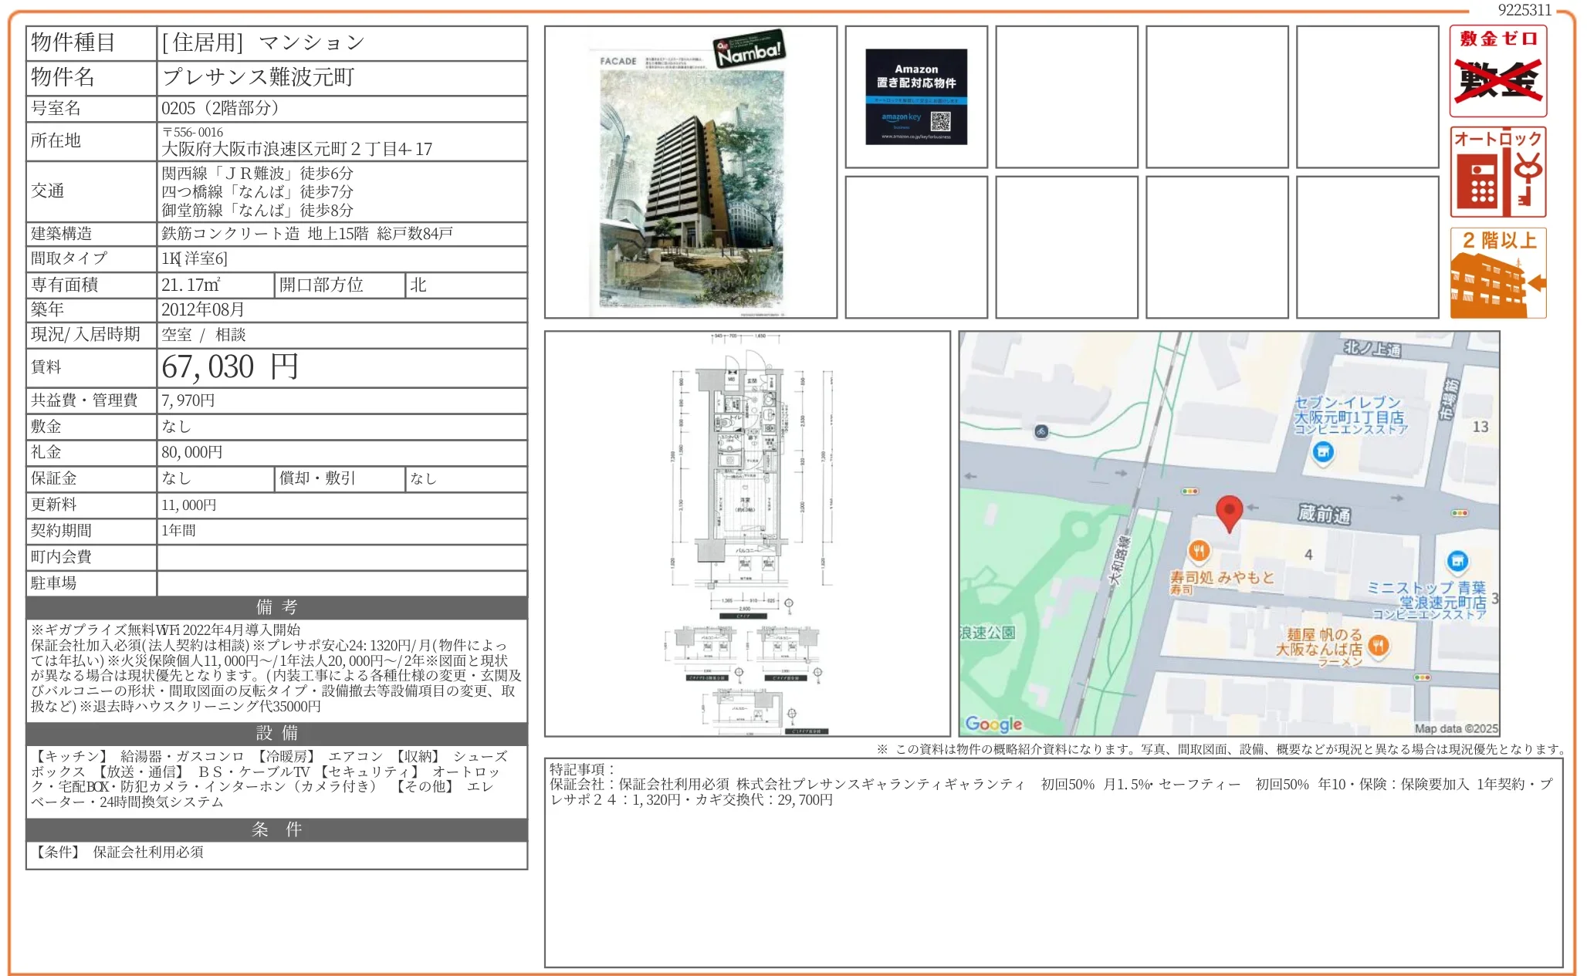
Task: Open the Google logo link on the map
Action: click(993, 723)
